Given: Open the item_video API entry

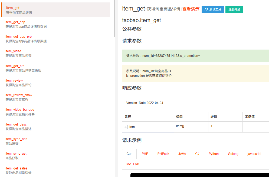Looking at the screenshot, I should click(x=13, y=51).
